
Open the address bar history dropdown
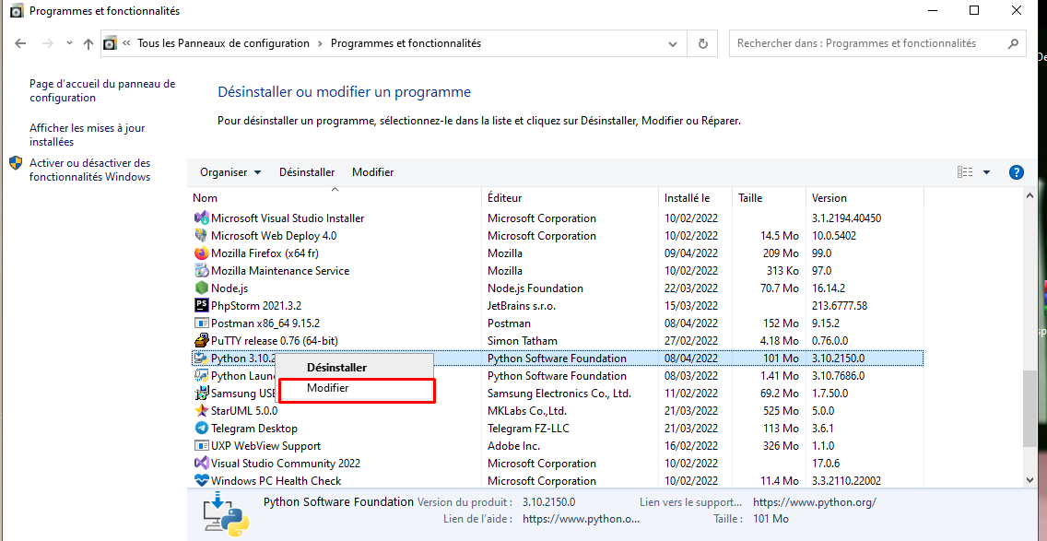[x=673, y=43]
